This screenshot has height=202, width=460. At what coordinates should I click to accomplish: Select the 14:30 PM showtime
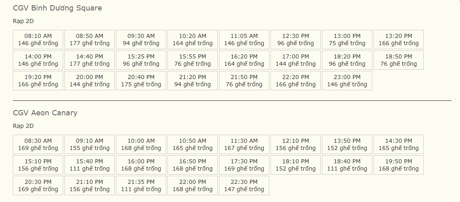398,144
